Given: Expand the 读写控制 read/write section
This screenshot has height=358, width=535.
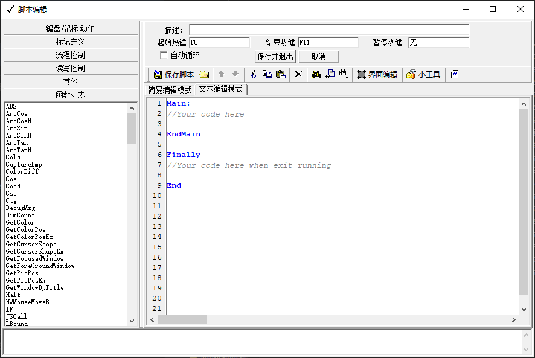Looking at the screenshot, I should pos(71,68).
